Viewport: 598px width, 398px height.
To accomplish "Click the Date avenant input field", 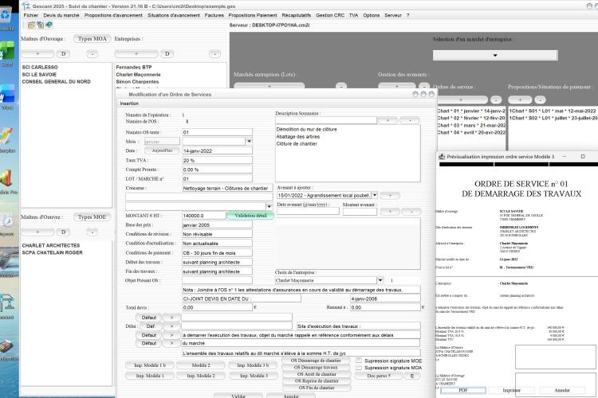I will 308,212.
